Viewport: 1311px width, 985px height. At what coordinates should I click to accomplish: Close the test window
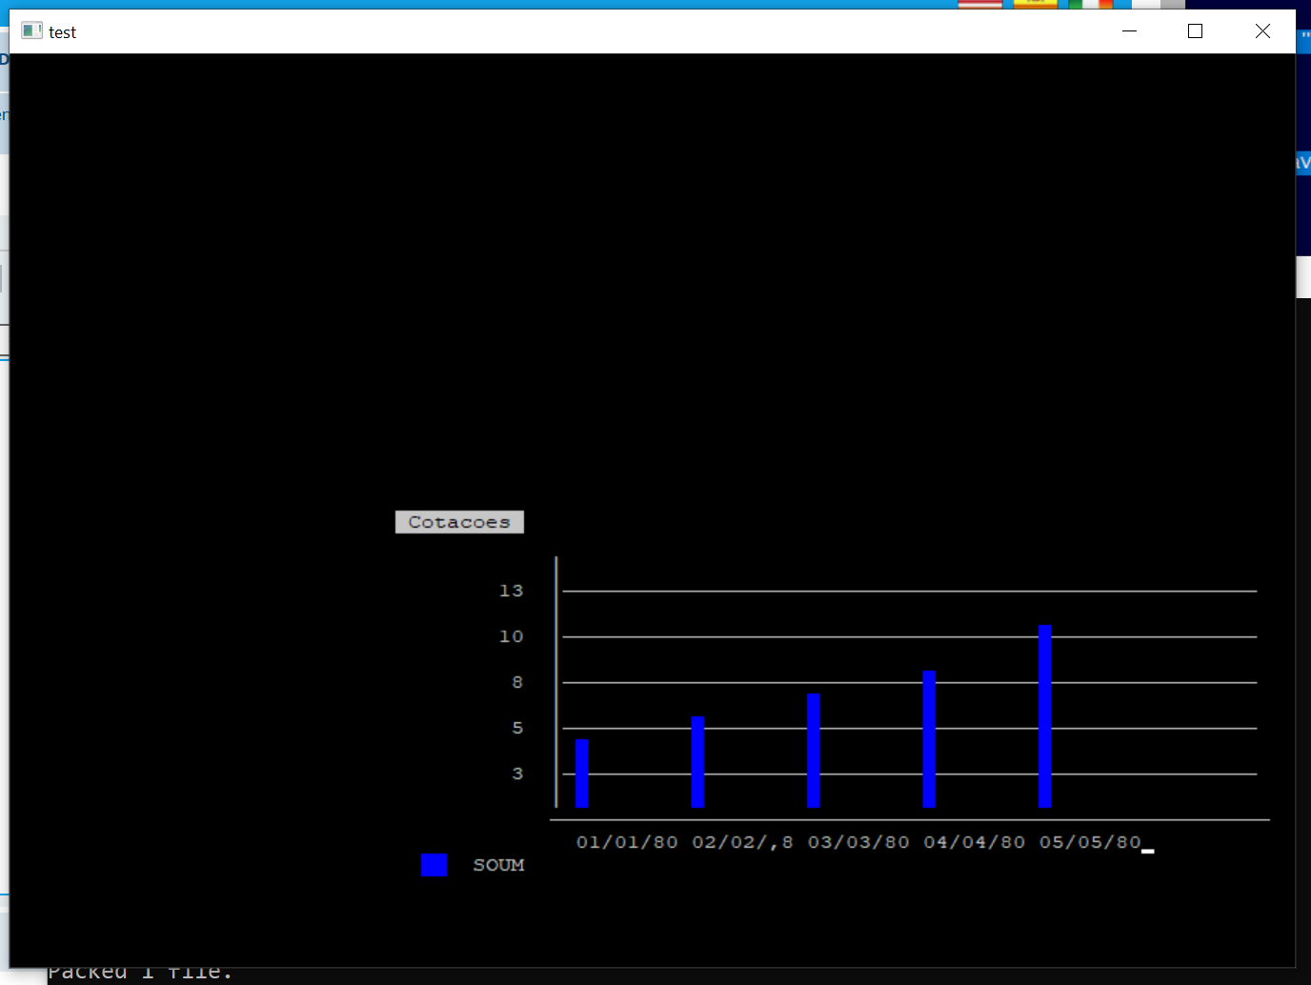(1262, 31)
